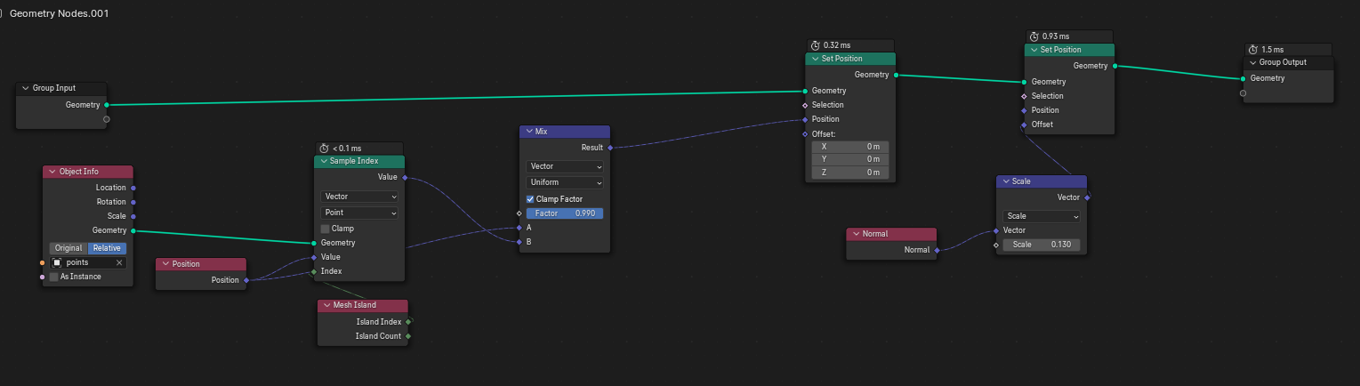Viewport: 1360px width, 386px height.
Task: Select Relative transform space in Object Info
Action: pos(107,248)
